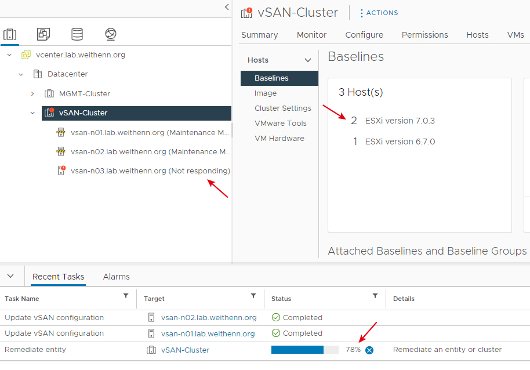Select Cluster Settings in the side menu
530x370 pixels.
(x=282, y=108)
